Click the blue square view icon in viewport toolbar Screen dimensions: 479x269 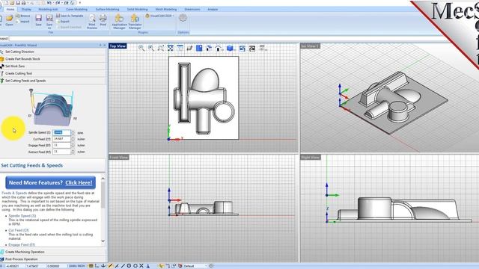click(199, 48)
